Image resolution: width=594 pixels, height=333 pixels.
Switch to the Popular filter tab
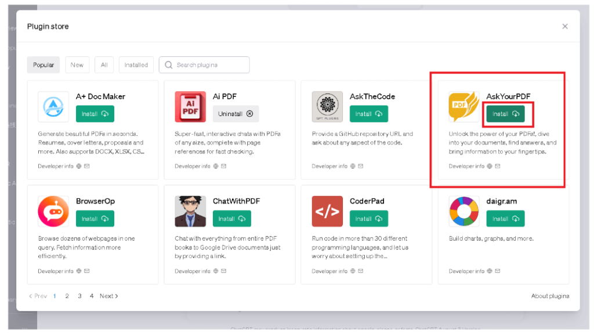tap(43, 65)
